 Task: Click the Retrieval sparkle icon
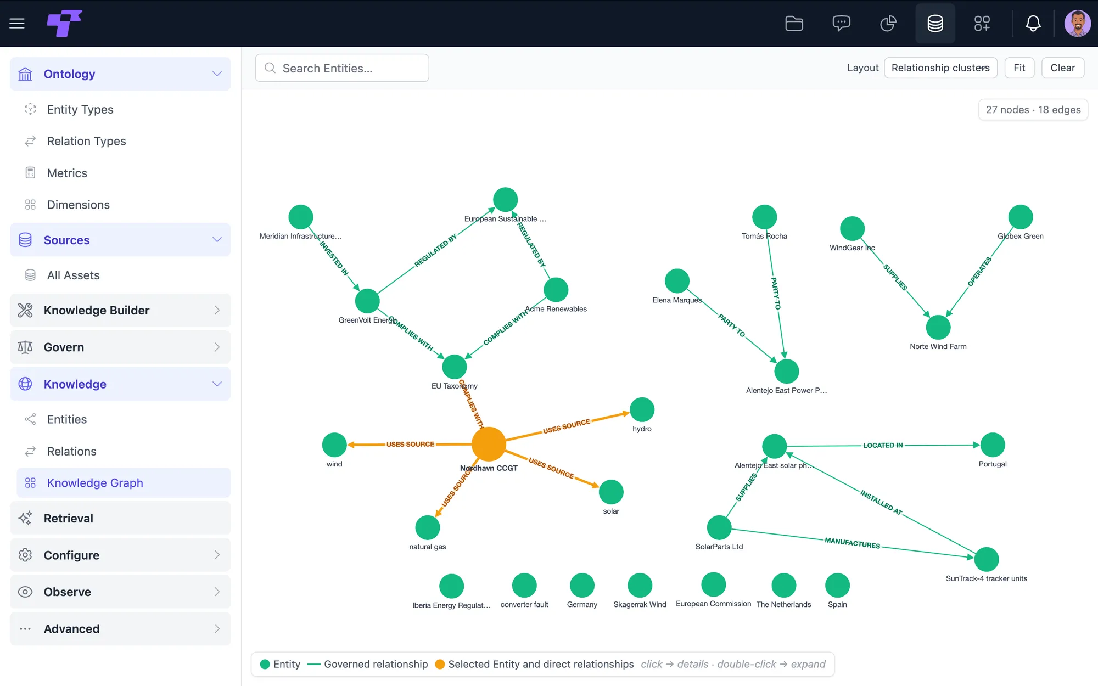(x=25, y=518)
